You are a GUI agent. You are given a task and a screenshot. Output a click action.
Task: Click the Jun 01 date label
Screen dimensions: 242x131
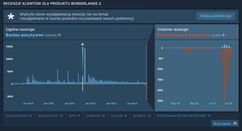pos(212,104)
